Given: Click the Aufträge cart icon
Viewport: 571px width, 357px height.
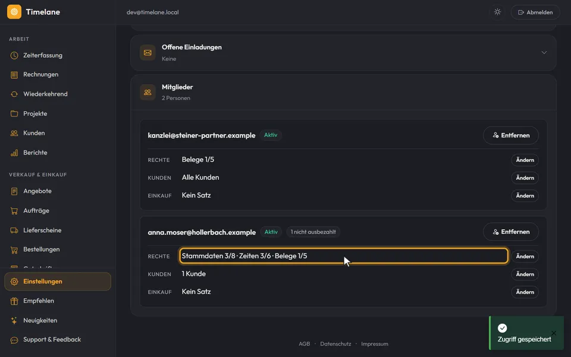Looking at the screenshot, I should (14, 211).
